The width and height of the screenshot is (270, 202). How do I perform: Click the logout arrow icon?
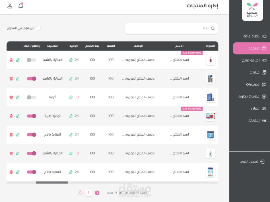coord(262,161)
